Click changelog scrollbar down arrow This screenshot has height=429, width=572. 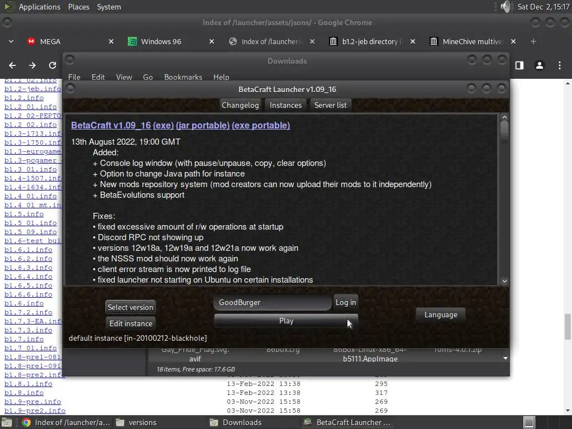click(504, 281)
